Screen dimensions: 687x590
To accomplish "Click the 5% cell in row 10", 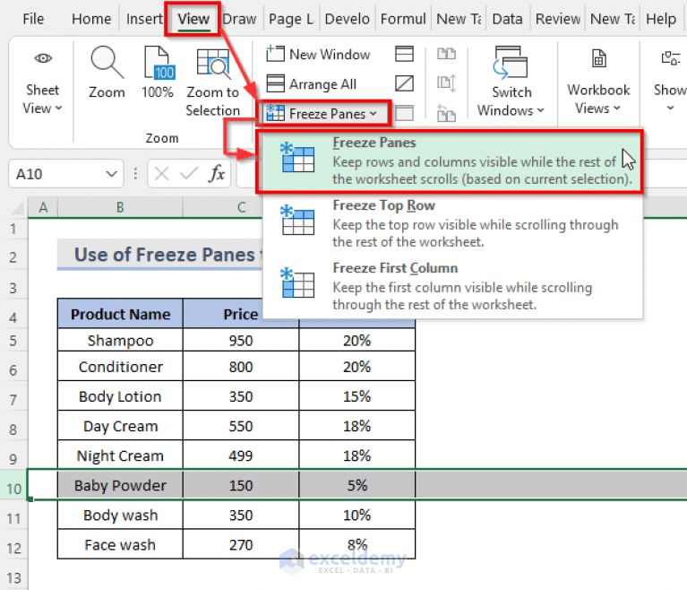I will point(356,485).
